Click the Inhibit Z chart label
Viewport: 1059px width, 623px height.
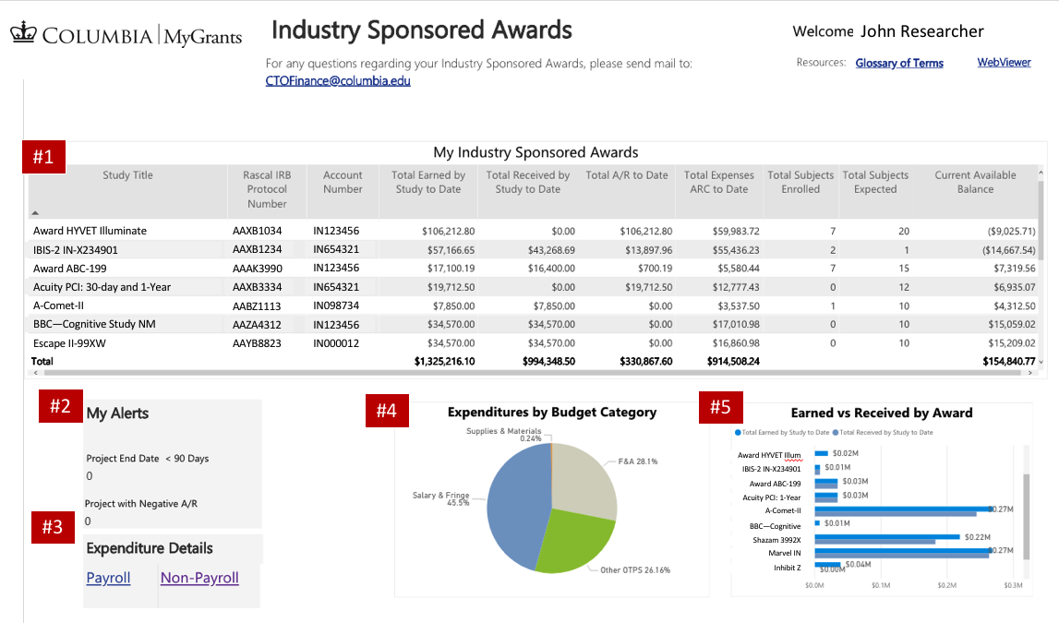coord(788,568)
